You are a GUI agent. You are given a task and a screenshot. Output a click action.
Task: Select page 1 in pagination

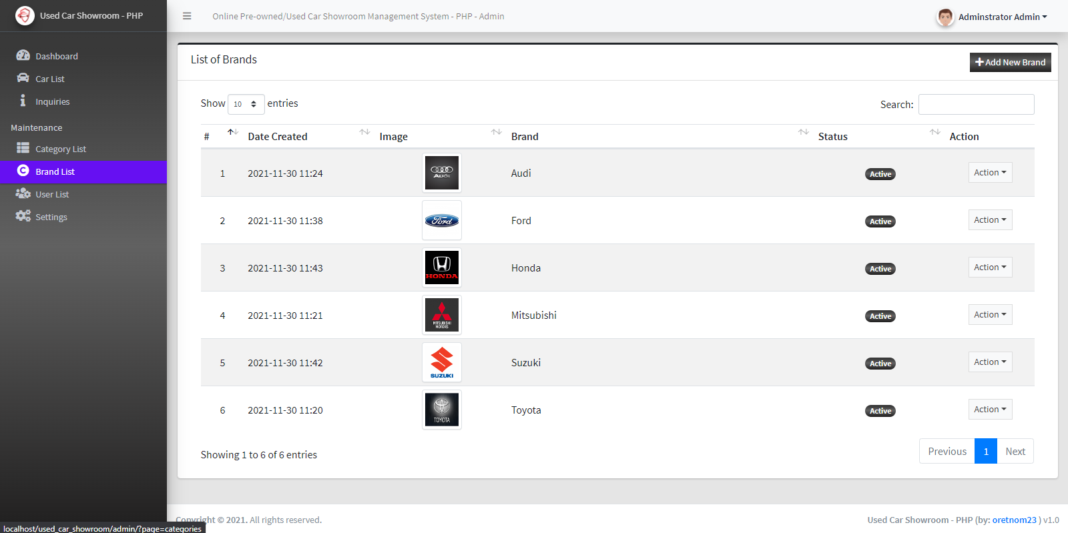pos(986,451)
